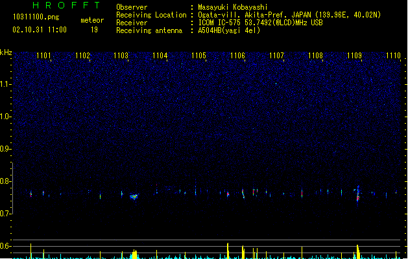Screen dimensions: 408x259
Task: Click the date stamp 02.10.31 11:00
Action: (x=40, y=30)
